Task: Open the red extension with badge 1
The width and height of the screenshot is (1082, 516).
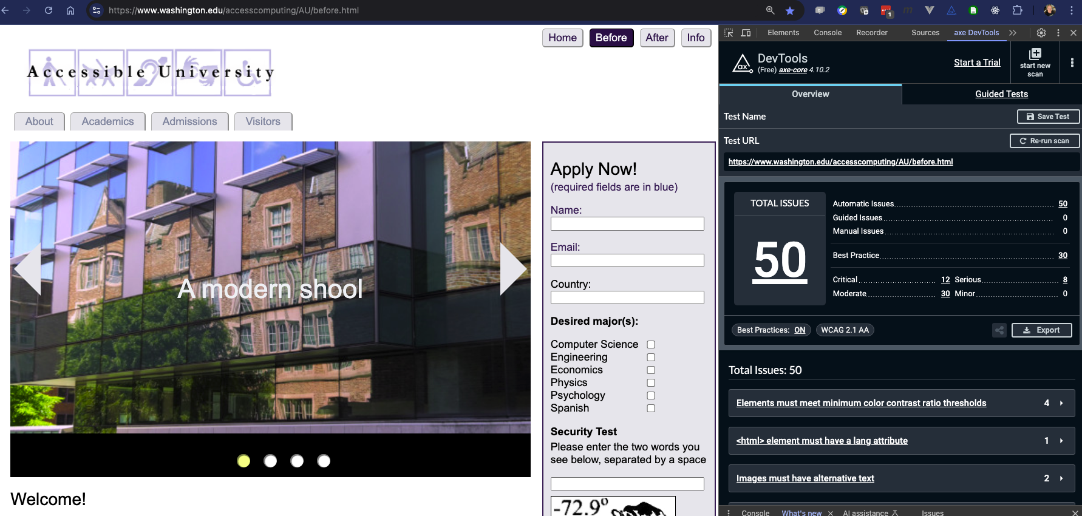Action: (x=886, y=10)
